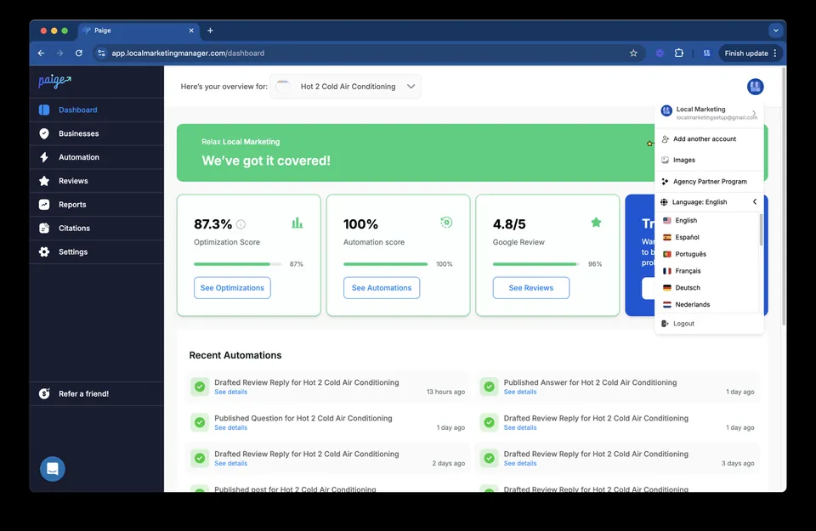Choose Nederlands language option

point(706,304)
